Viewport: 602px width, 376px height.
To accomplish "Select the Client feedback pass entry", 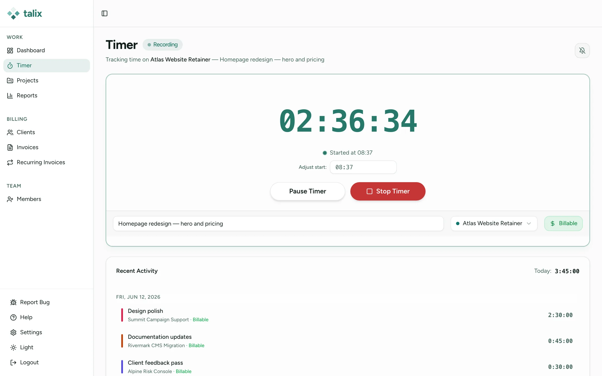I will [348, 367].
